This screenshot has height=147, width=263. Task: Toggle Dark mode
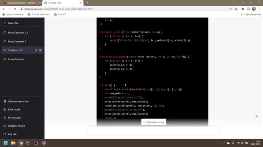[x=22, y=109]
